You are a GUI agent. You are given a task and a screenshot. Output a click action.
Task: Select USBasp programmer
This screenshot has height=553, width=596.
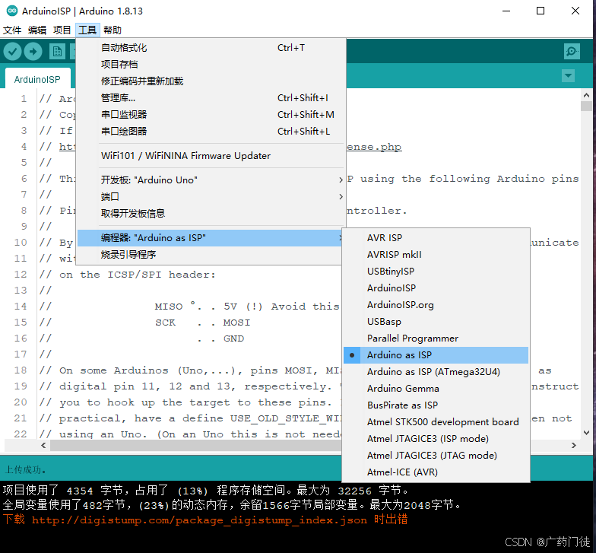click(x=436, y=321)
